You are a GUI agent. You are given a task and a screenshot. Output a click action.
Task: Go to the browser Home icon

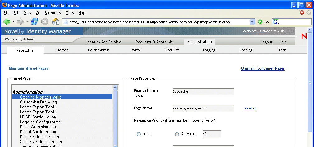(55, 22)
